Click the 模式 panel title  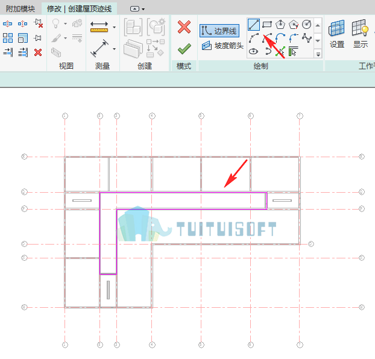click(184, 66)
